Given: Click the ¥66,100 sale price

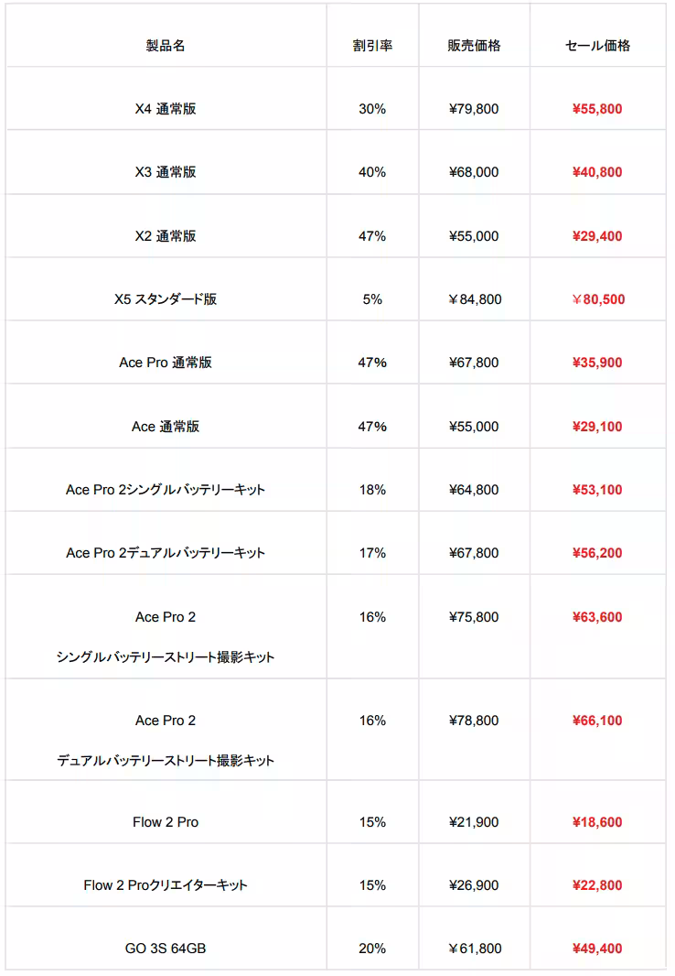Looking at the screenshot, I should [597, 721].
